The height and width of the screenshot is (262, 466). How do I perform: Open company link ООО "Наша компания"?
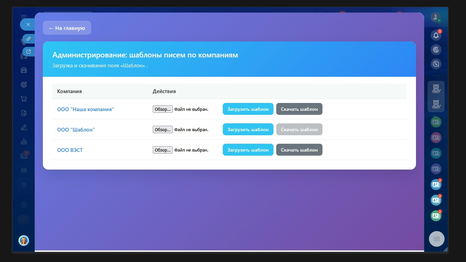[85, 109]
